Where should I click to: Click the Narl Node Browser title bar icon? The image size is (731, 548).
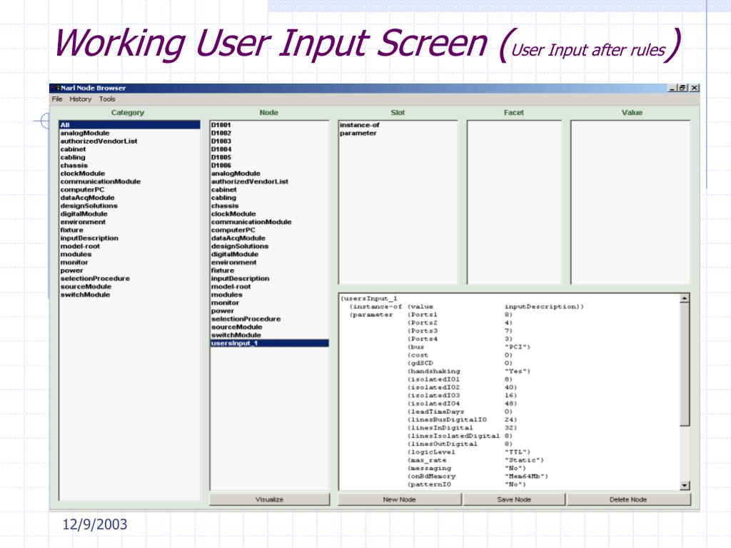[x=56, y=88]
